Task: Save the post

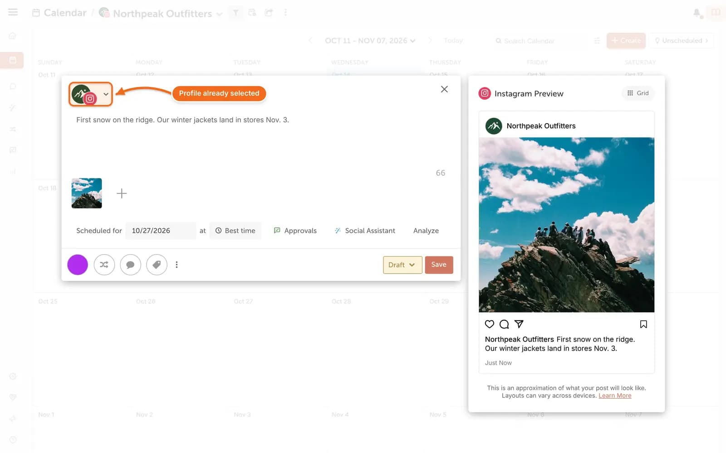Action: [x=439, y=265]
